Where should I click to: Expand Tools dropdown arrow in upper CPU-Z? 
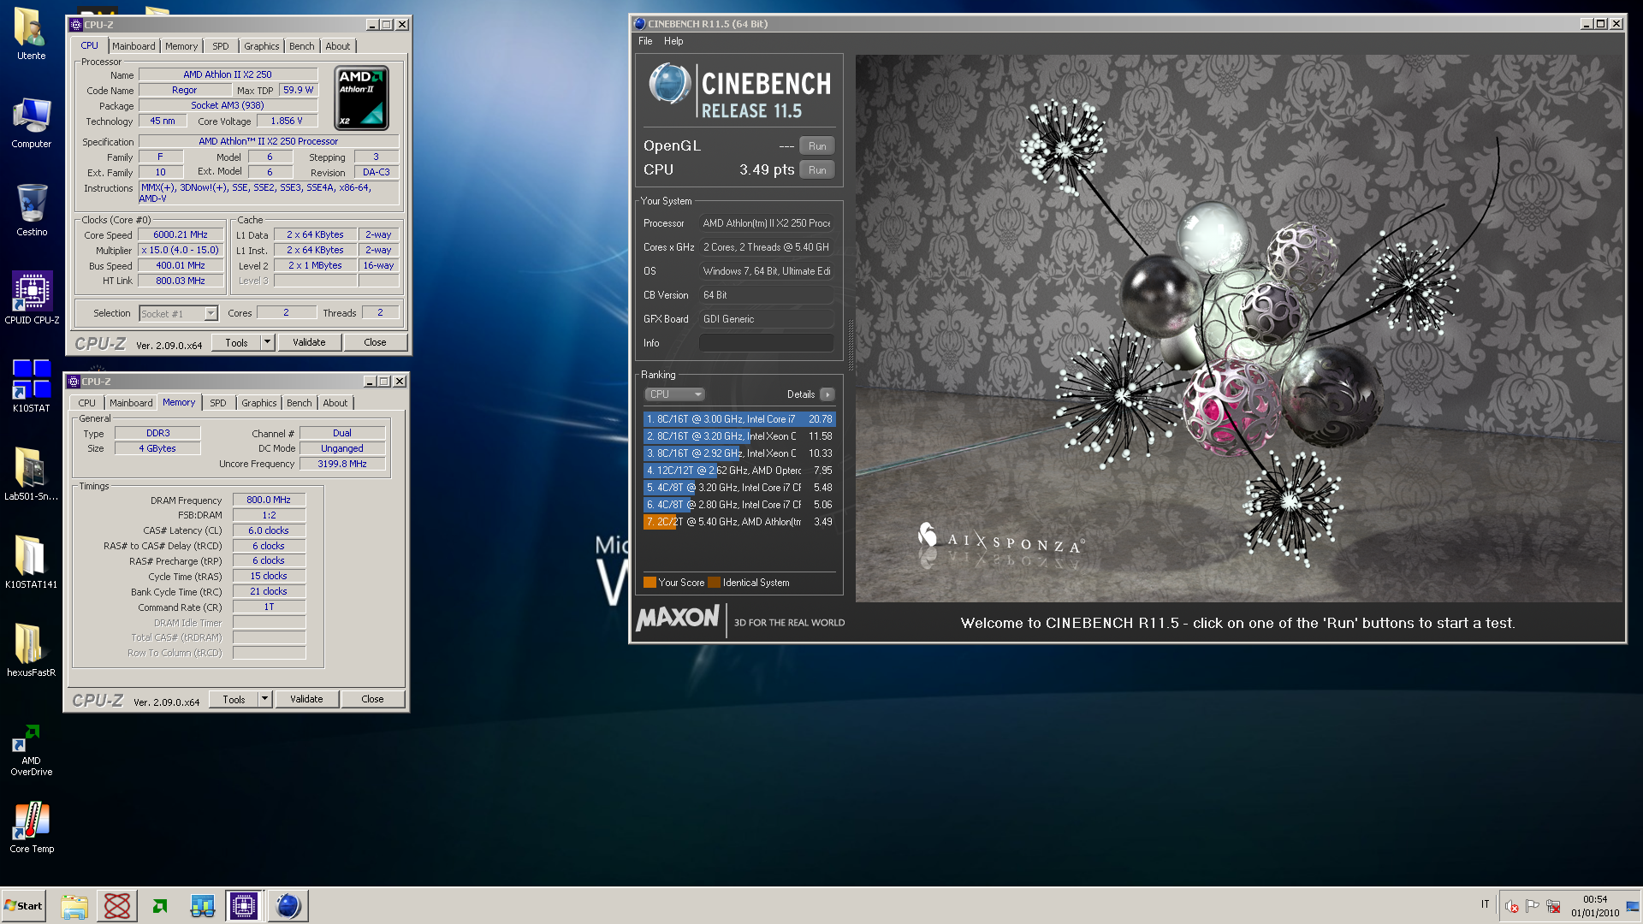[x=267, y=342]
